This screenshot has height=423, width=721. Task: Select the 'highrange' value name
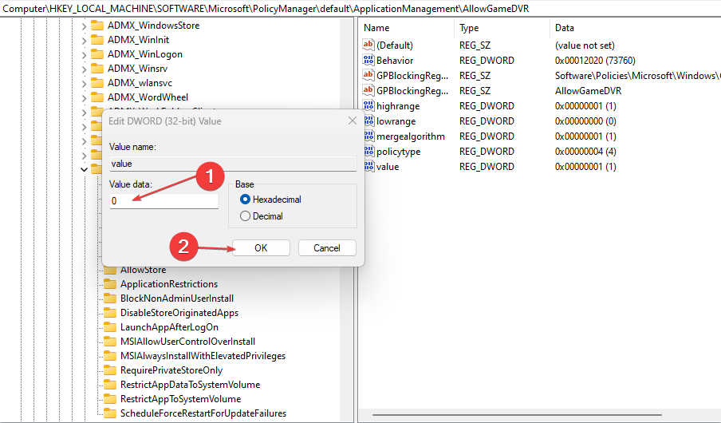(398, 106)
